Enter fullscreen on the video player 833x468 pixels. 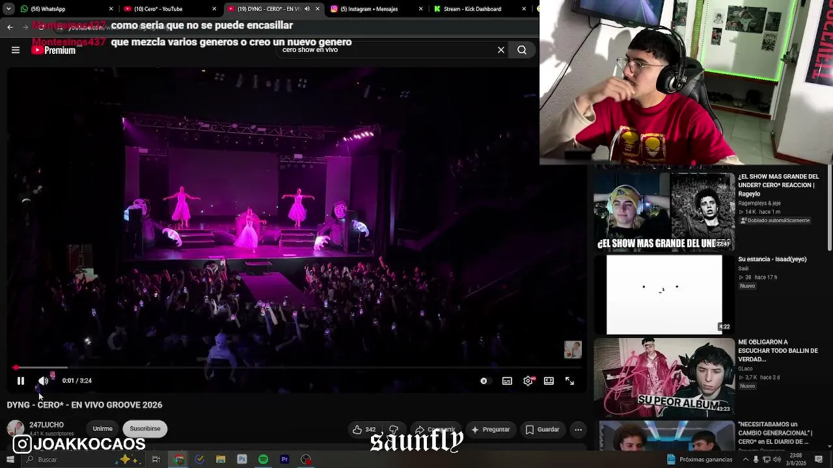click(569, 381)
